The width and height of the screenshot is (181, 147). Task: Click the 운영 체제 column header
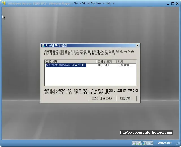[x=70, y=62]
